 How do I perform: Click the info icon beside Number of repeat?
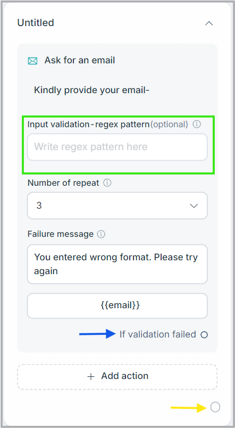point(107,183)
